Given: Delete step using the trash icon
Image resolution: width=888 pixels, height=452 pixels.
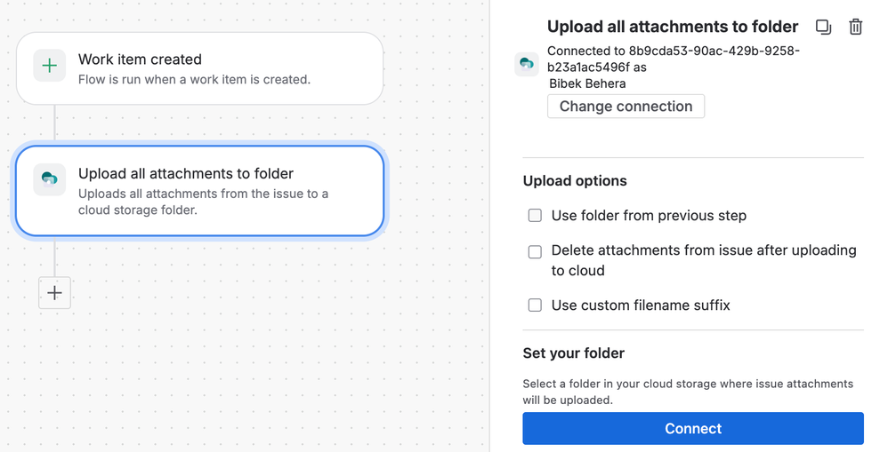Looking at the screenshot, I should [855, 28].
